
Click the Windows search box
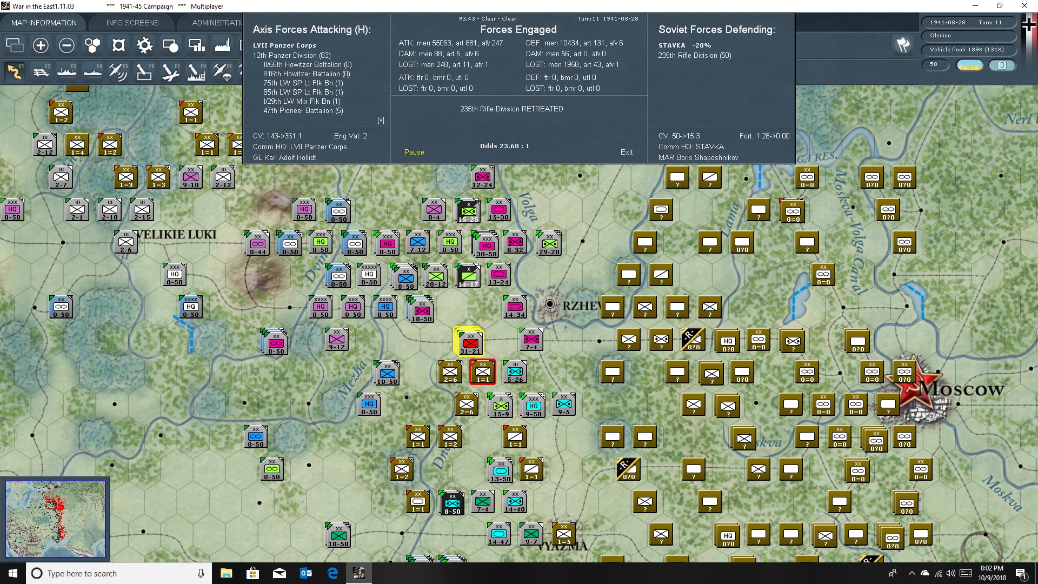pos(119,573)
